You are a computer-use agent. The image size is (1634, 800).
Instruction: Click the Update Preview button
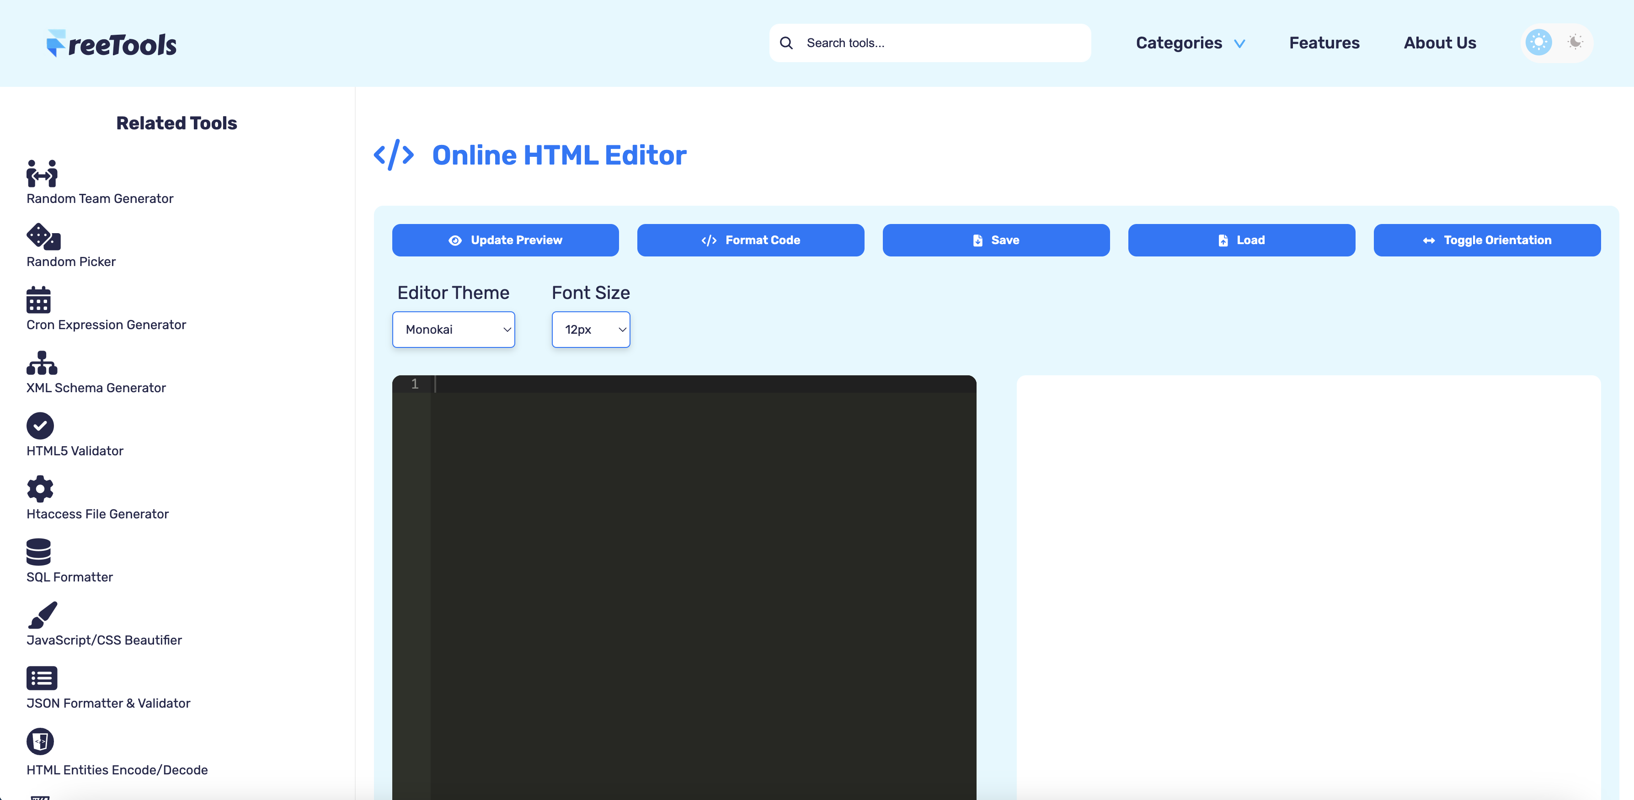505,240
